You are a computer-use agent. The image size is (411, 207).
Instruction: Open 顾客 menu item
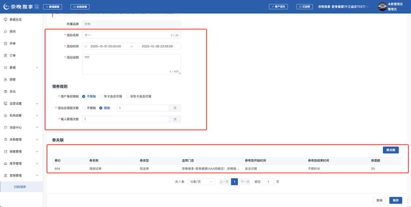click(x=22, y=79)
